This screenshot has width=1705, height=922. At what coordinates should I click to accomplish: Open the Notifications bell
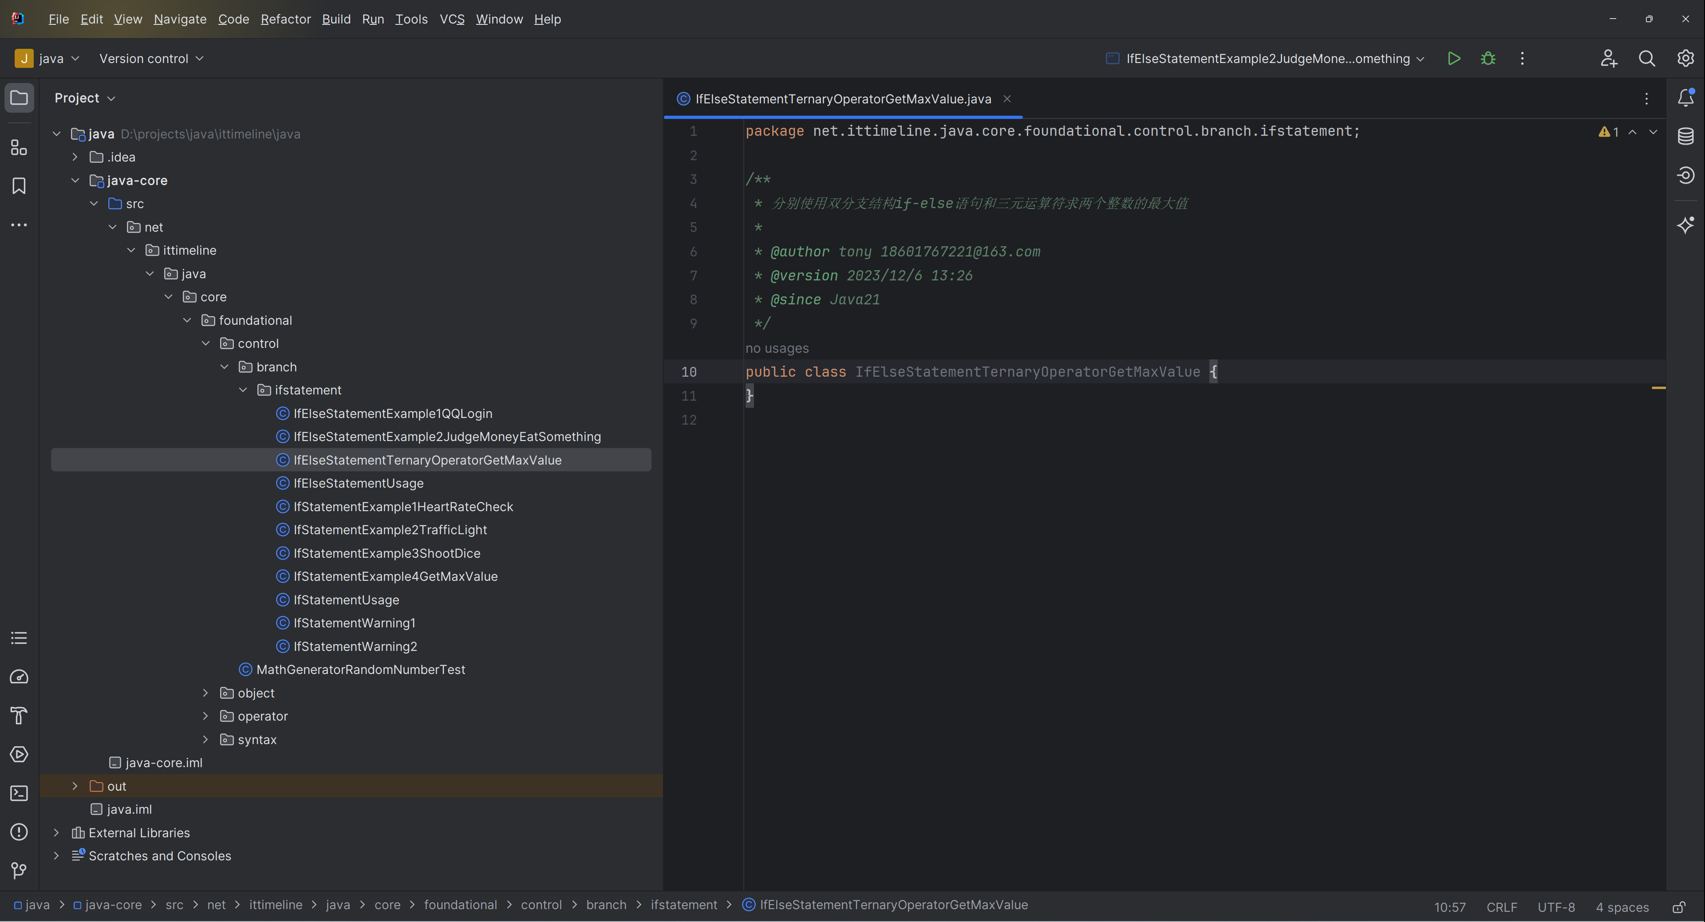pos(1686,98)
